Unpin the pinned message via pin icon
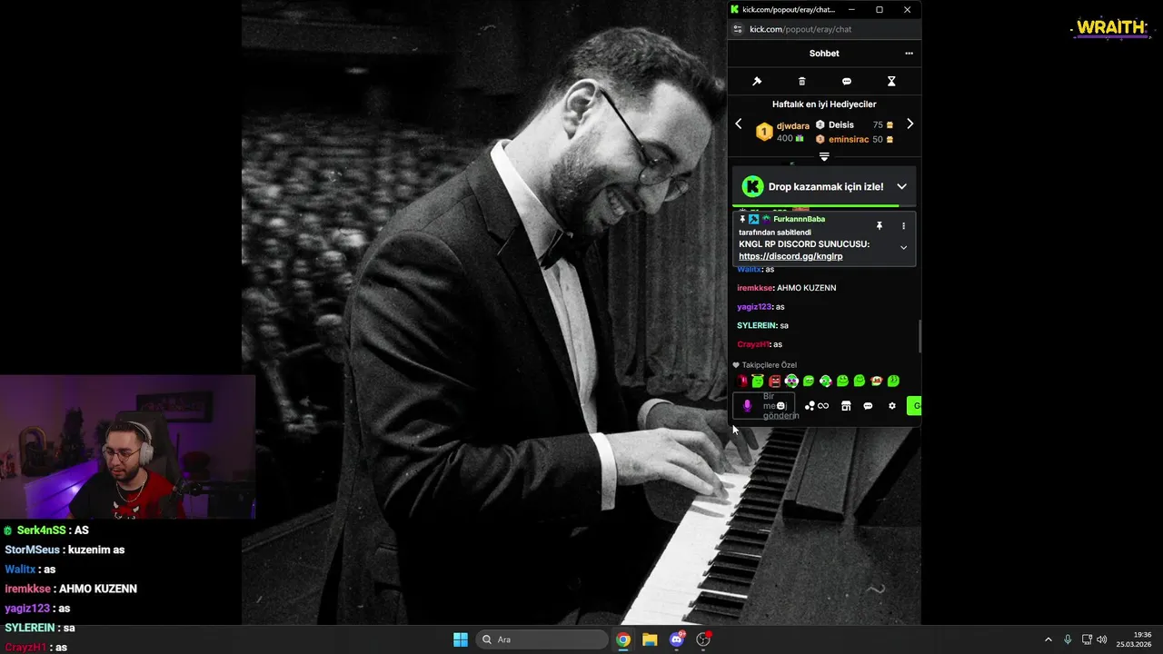The height and width of the screenshot is (654, 1163). point(879,226)
